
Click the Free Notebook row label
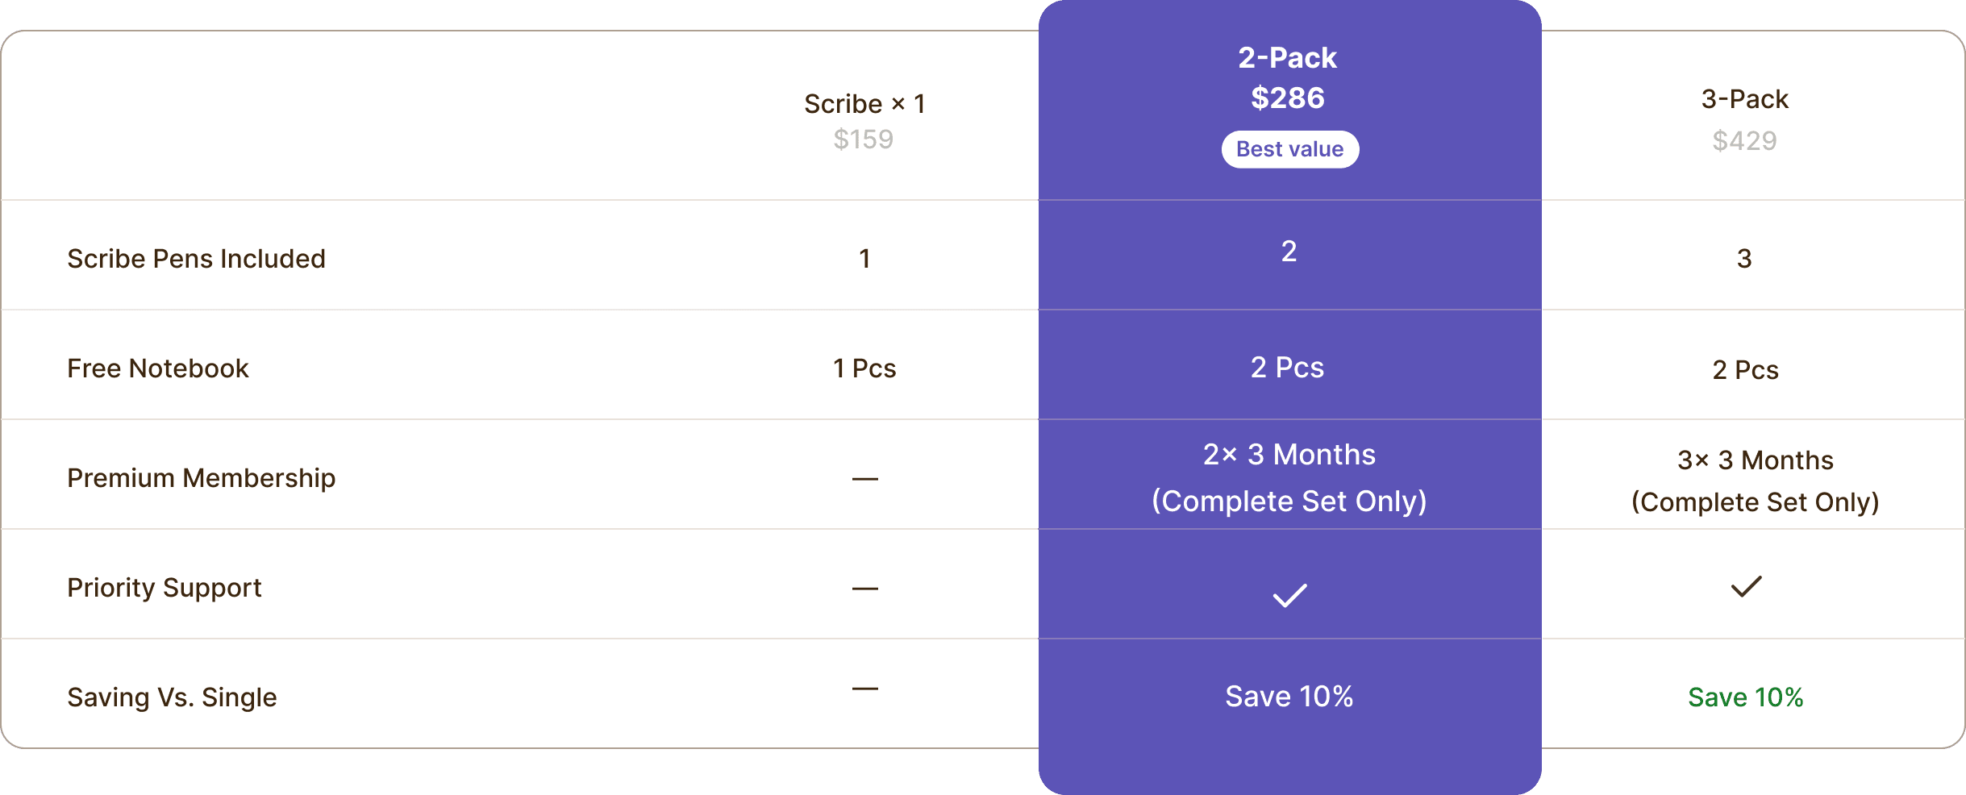[x=158, y=368]
